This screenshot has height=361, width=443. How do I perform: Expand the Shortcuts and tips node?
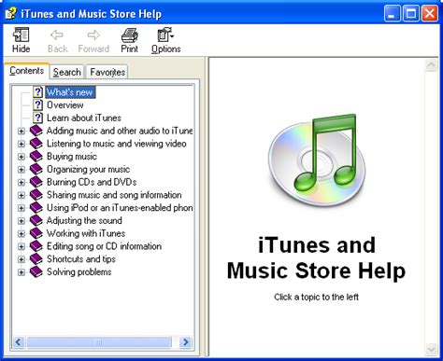[21, 259]
